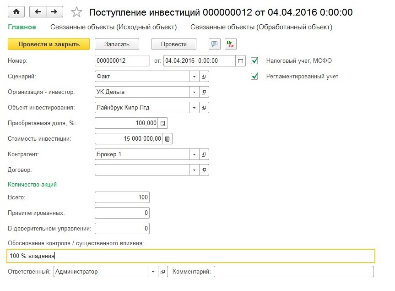This screenshot has width=395, height=291.
Task: Open Сценарий item form icon
Action: (x=204, y=77)
